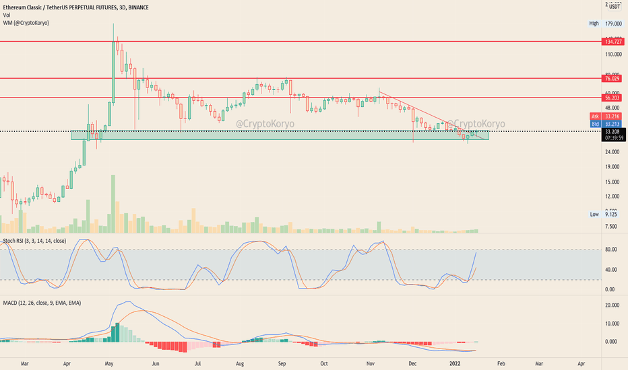Screen dimensions: 628x370
Task: Click the 24.000 price axis label
Action: point(614,152)
